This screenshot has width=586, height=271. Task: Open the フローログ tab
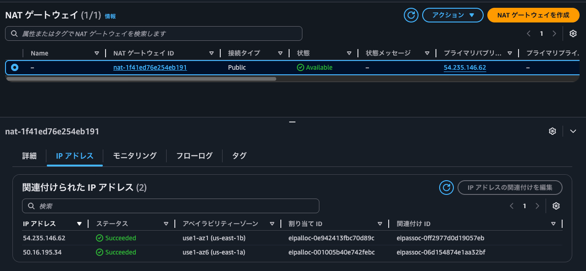coord(194,156)
